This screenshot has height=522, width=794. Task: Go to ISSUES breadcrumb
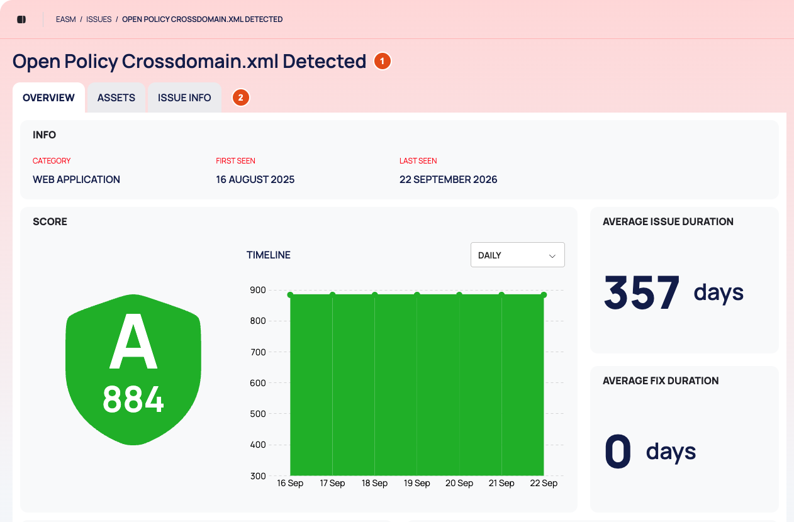[99, 19]
